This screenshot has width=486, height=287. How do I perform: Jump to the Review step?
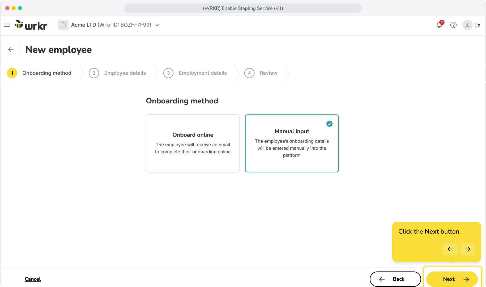(x=261, y=73)
